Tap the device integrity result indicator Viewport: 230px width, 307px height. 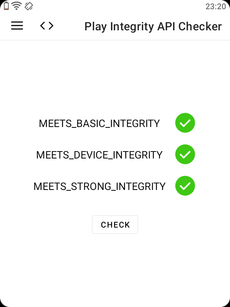[x=185, y=154]
